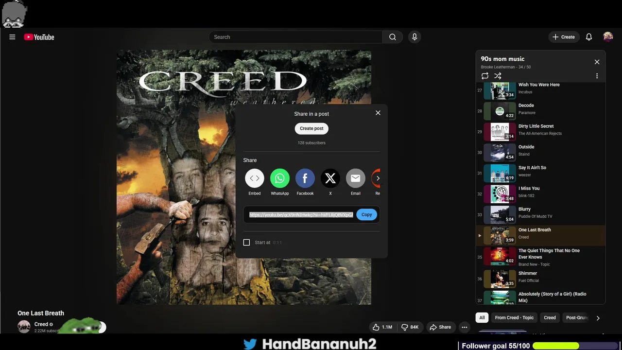Go to YouTube home via logo
Screen dimensions: 622x350
pyautogui.click(x=39, y=37)
